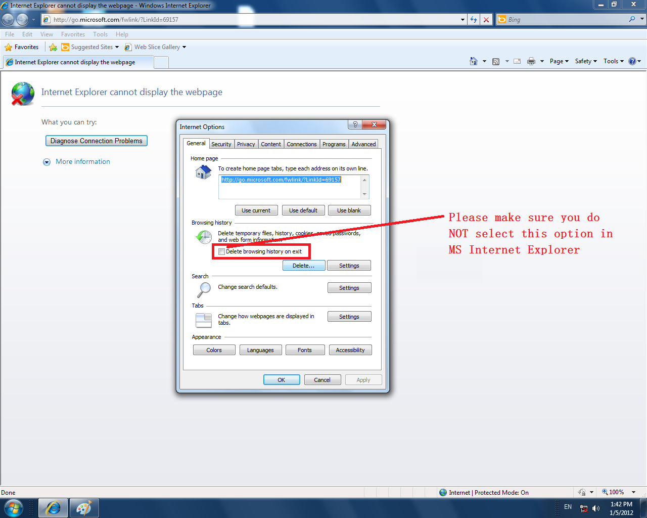The width and height of the screenshot is (647, 518).
Task: Click the Accessibility button
Action: click(x=350, y=350)
